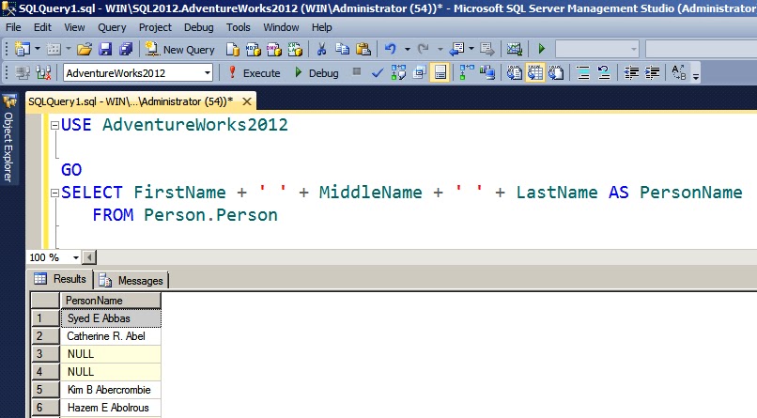Click Uncomment Selected Lines icon
Image resolution: width=757 pixels, height=418 pixels.
click(604, 73)
